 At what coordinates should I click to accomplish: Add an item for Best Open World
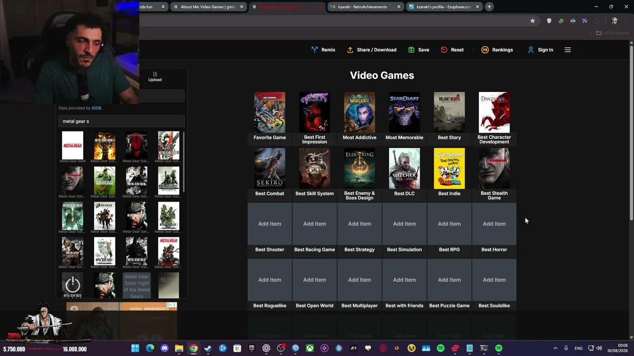click(x=315, y=280)
